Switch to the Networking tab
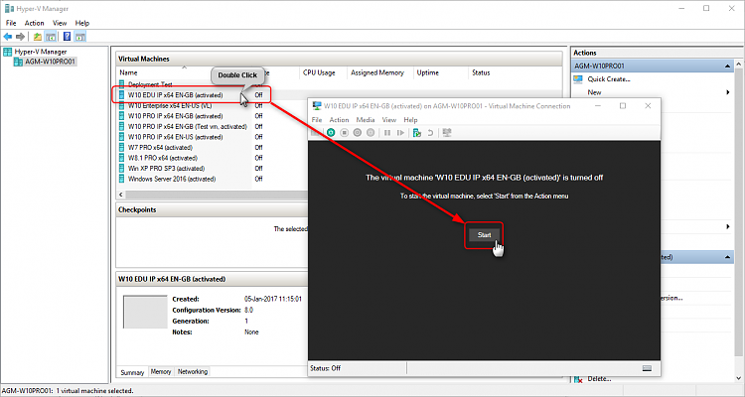This screenshot has height=397, width=745. pos(193,372)
